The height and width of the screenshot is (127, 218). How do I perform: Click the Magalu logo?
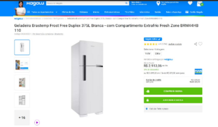tap(35, 3)
